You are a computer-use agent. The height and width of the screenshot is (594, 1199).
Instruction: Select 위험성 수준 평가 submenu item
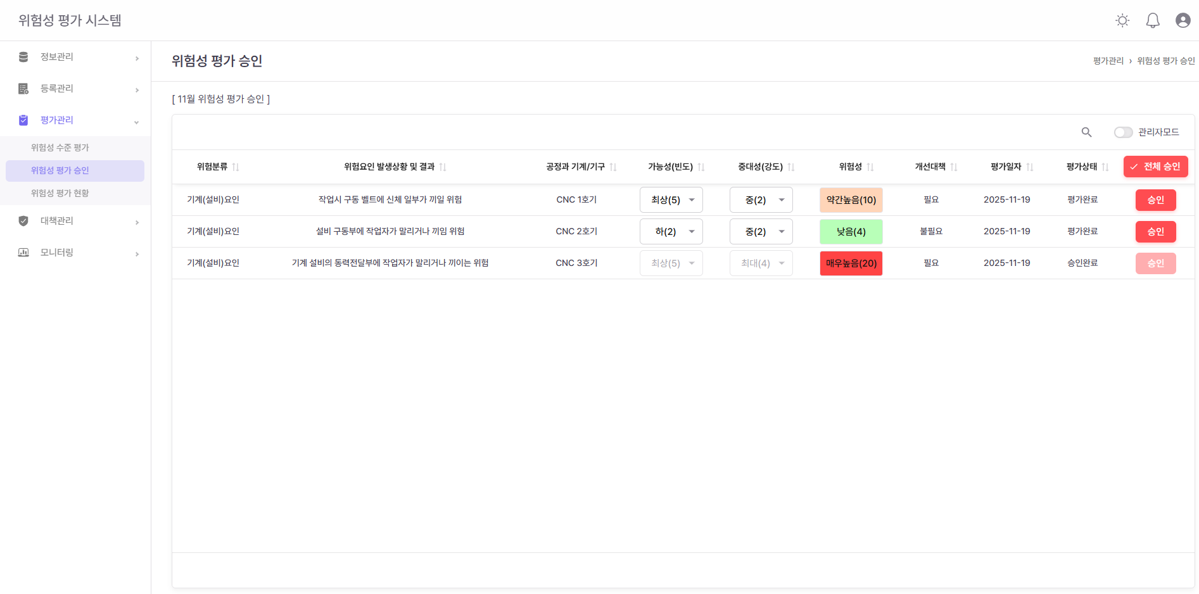pyautogui.click(x=60, y=148)
